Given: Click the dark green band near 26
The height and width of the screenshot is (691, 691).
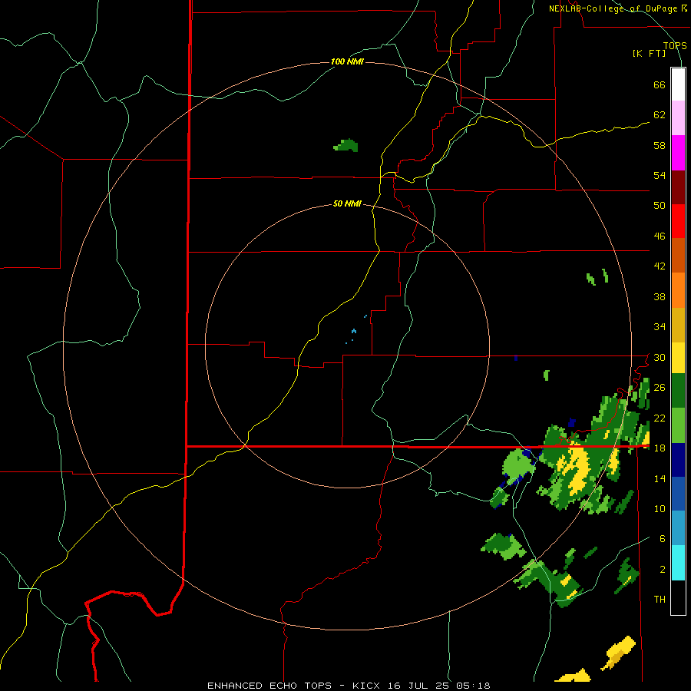Looking at the screenshot, I should (678, 391).
